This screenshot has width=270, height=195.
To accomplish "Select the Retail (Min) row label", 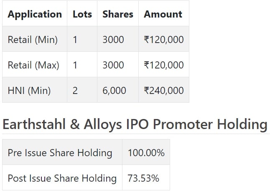I will pyautogui.click(x=33, y=40).
